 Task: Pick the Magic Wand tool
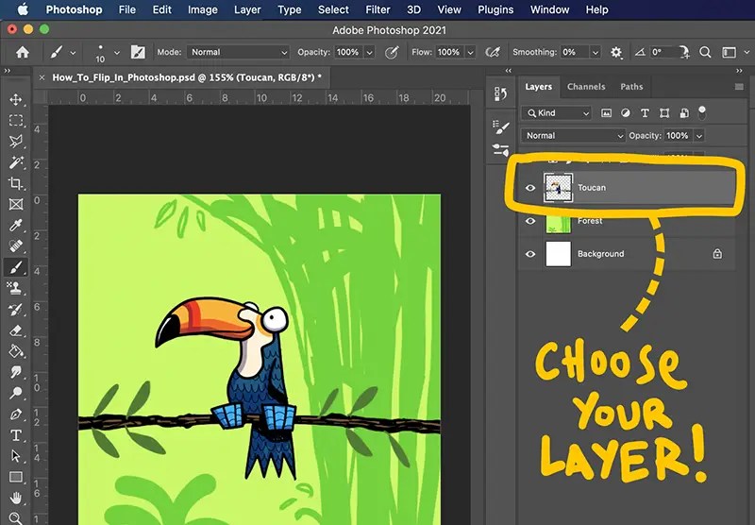click(x=16, y=162)
